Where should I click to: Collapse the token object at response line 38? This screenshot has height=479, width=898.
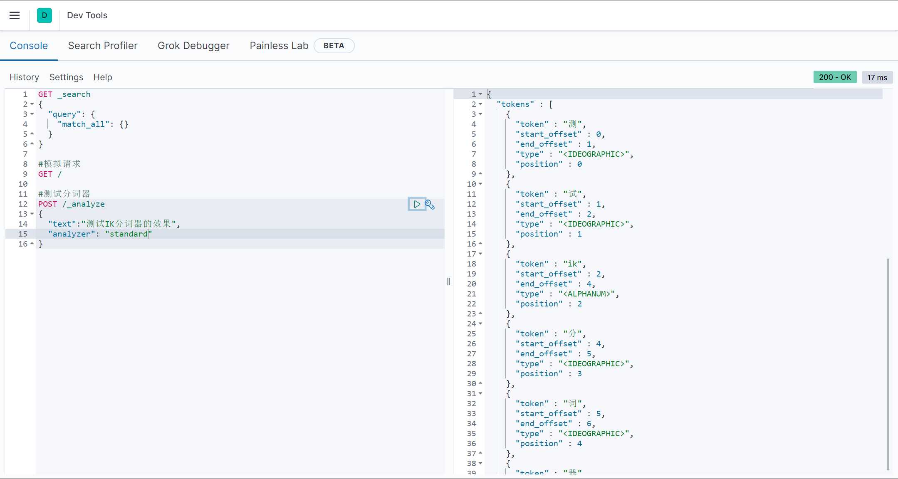point(480,464)
